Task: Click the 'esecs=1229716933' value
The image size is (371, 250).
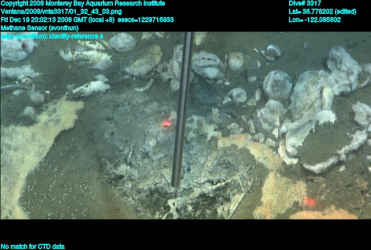Action: tap(145, 20)
